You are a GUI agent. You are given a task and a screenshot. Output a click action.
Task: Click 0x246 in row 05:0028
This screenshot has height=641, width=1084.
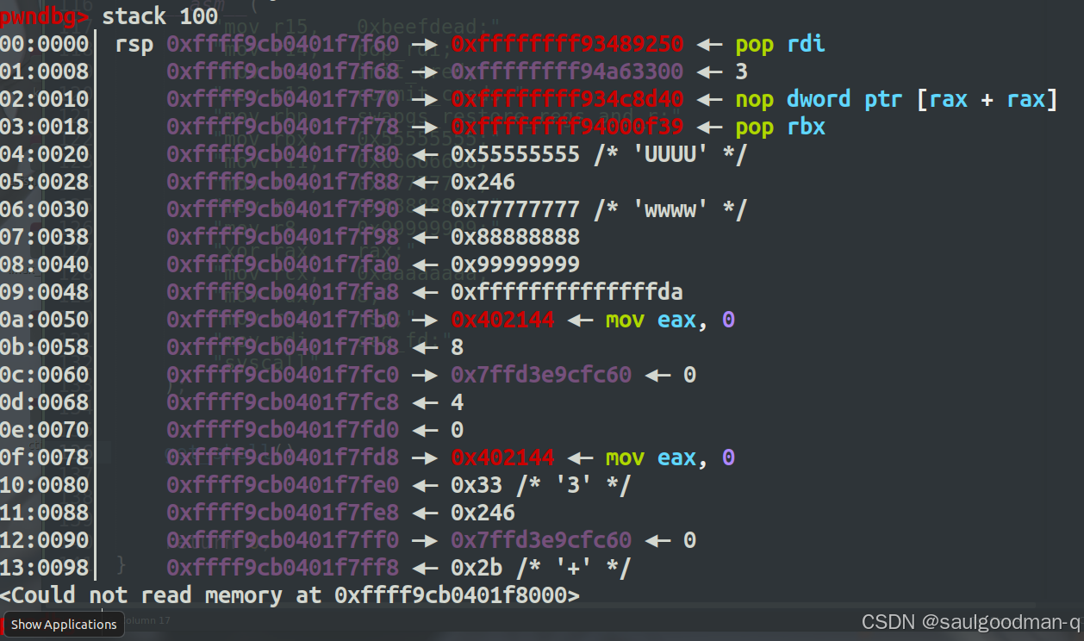click(483, 182)
